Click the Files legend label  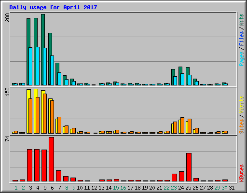241,39
